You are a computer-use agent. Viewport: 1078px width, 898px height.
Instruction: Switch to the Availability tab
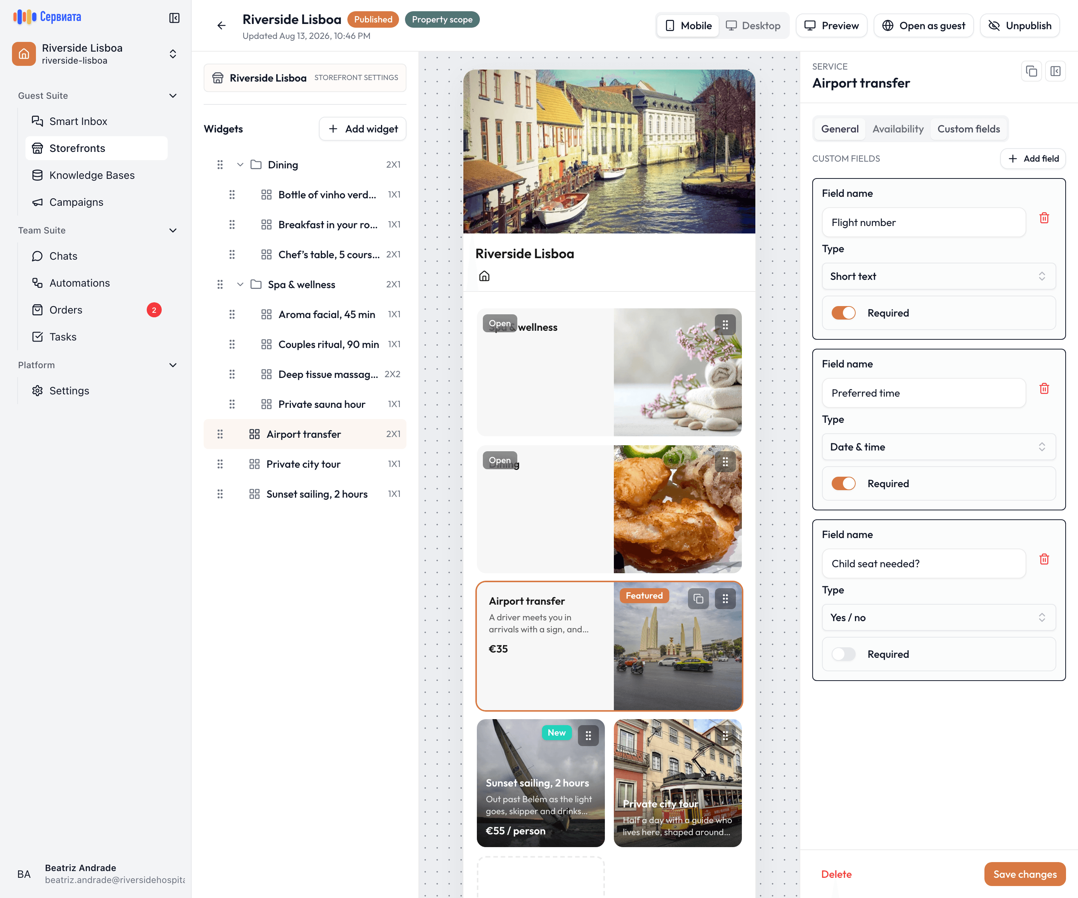(x=898, y=129)
